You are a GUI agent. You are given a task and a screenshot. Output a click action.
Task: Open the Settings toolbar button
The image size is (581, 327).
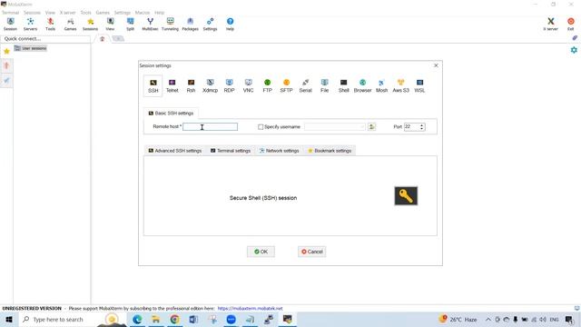pos(210,25)
